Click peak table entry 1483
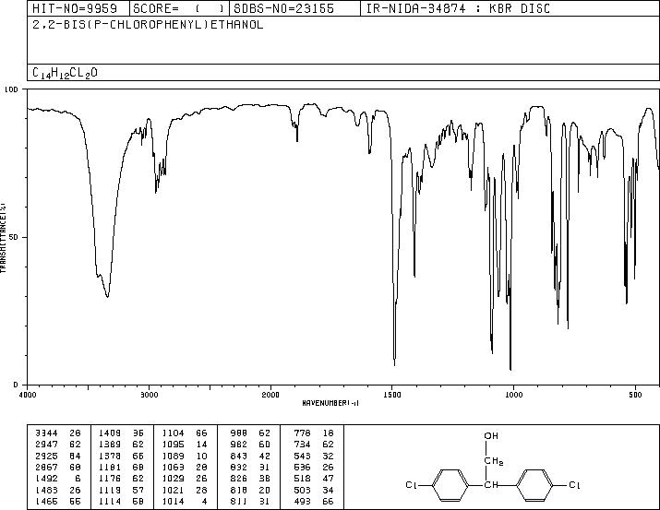Screen dimensions: 660x510 tap(47, 490)
